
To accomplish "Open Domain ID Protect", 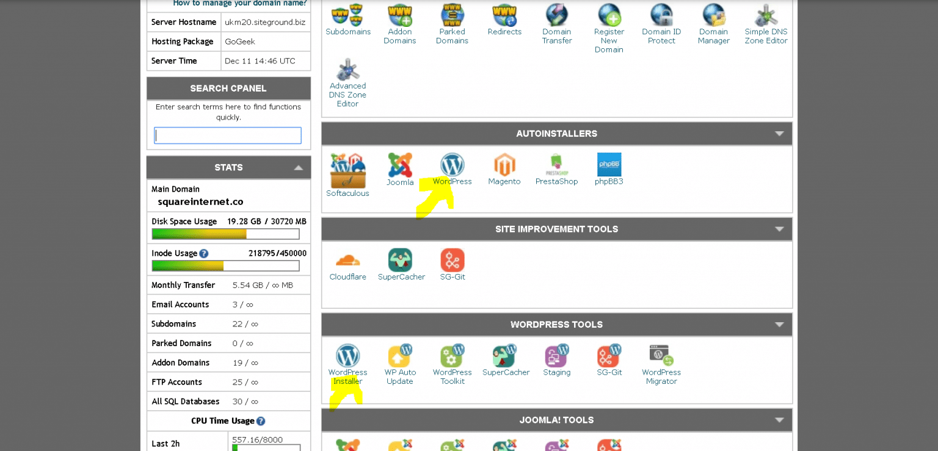I will (661, 24).
